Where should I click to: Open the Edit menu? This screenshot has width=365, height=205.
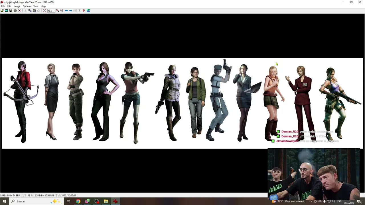(x=9, y=6)
